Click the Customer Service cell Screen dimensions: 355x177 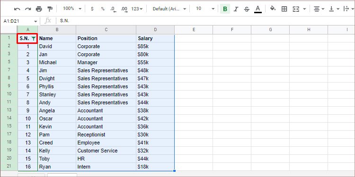[x=106, y=151]
